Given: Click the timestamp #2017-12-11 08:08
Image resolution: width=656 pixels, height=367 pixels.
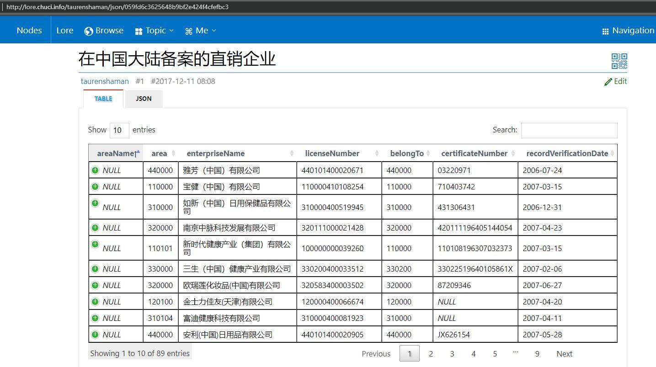Looking at the screenshot, I should pyautogui.click(x=183, y=81).
